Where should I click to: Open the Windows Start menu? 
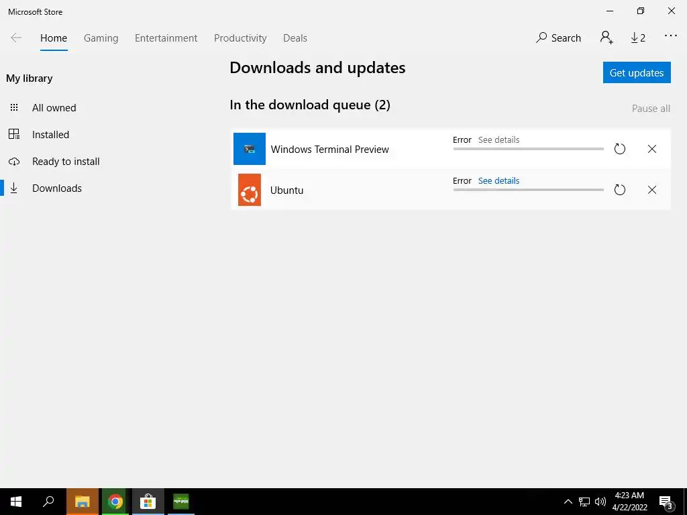coord(16,502)
